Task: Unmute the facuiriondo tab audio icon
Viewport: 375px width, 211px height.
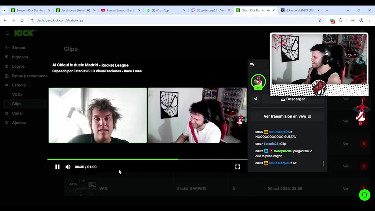Action: pyautogui.click(x=88, y=10)
